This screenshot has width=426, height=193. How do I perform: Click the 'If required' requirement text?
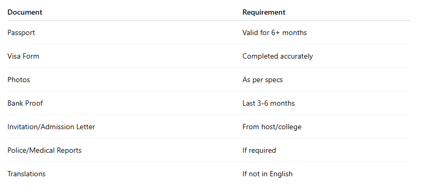[259, 150]
